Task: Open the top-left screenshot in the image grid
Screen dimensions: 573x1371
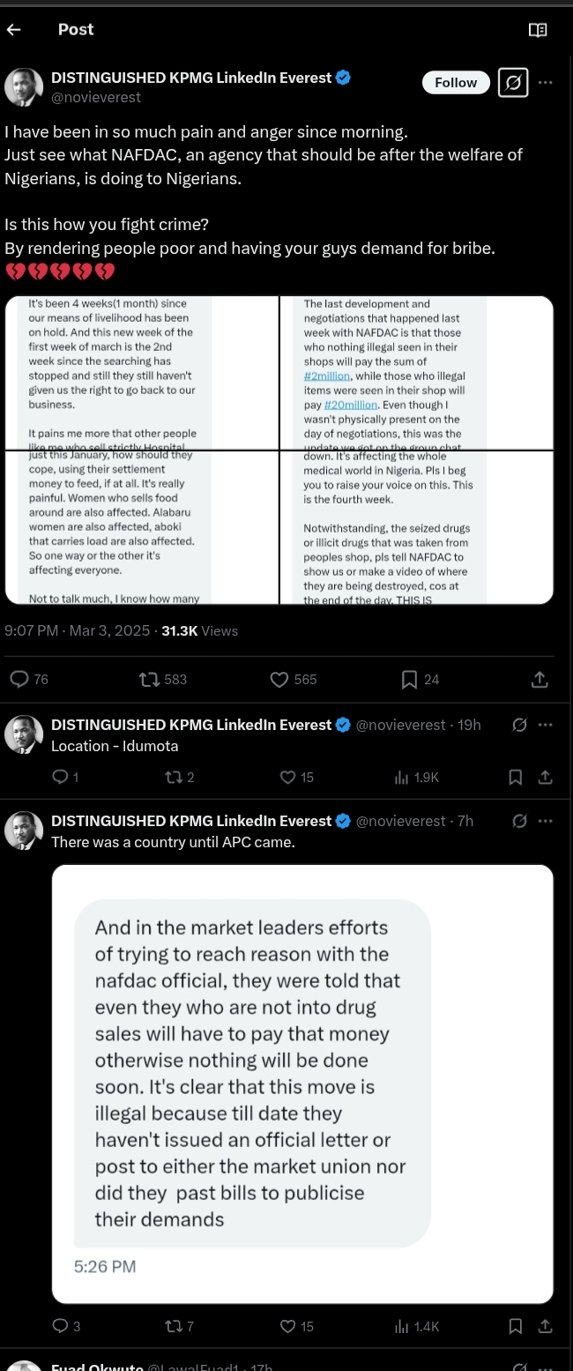Action: pos(143,374)
